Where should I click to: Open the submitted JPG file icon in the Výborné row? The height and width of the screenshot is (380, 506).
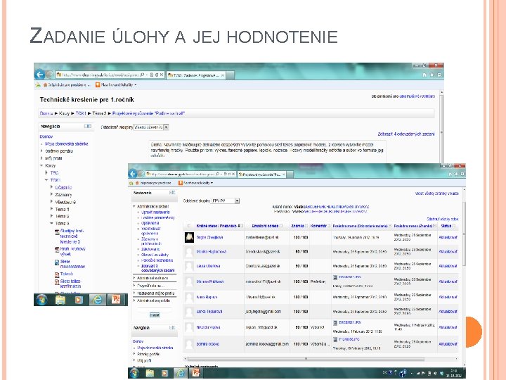[x=335, y=322]
